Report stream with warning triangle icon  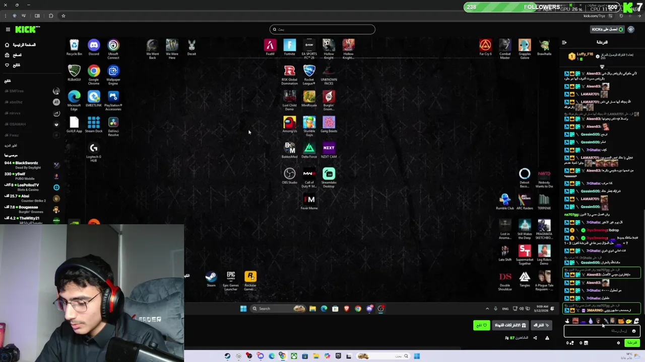(547, 338)
